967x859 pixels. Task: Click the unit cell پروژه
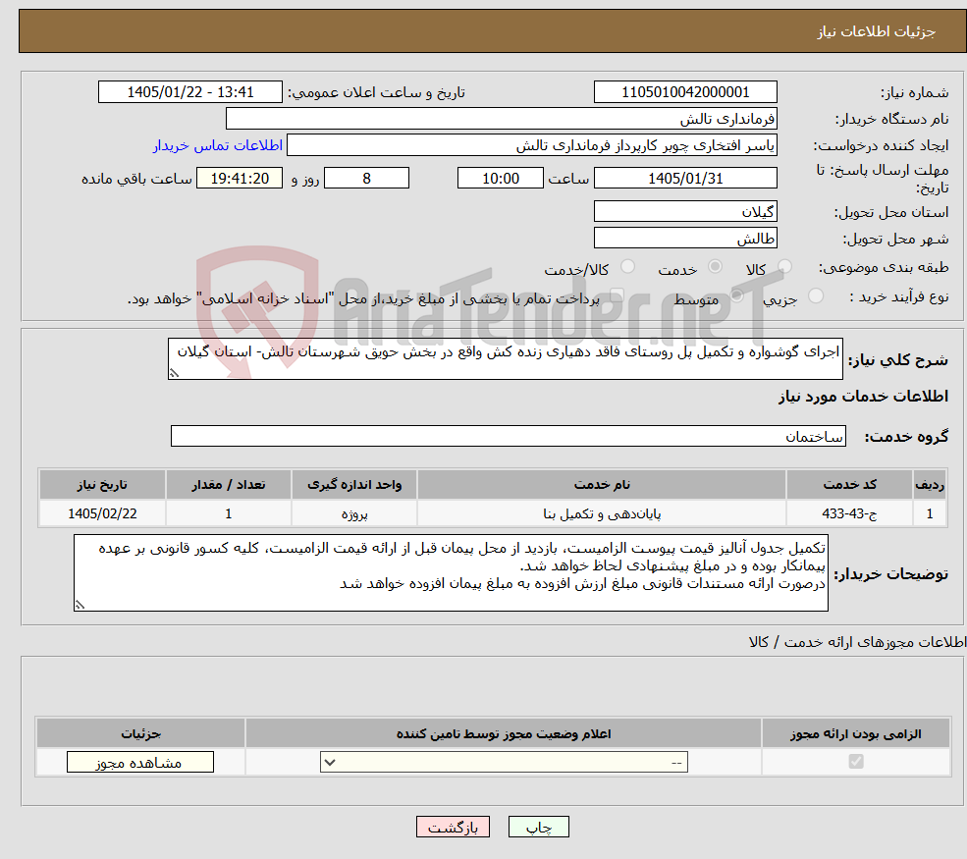pyautogui.click(x=354, y=513)
